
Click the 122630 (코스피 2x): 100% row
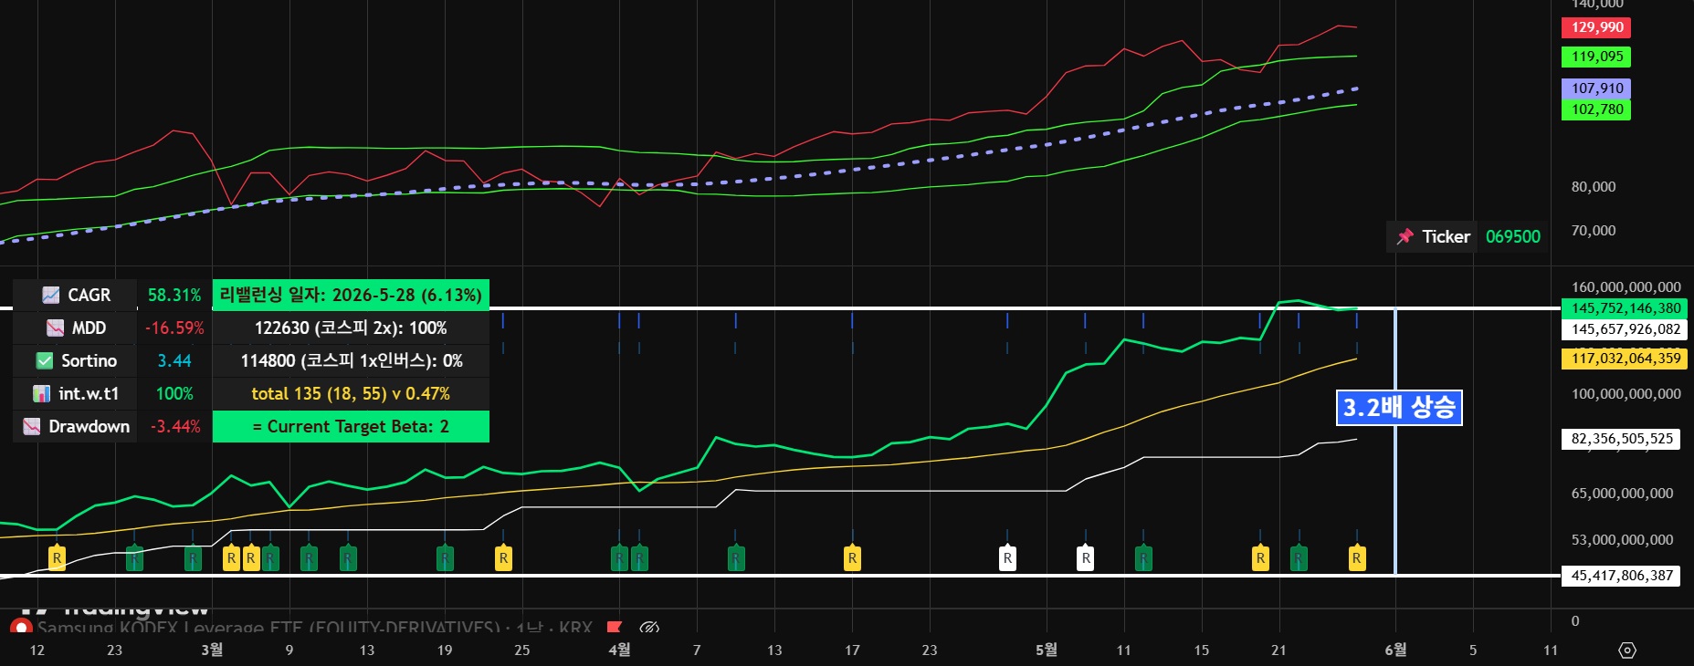point(351,328)
